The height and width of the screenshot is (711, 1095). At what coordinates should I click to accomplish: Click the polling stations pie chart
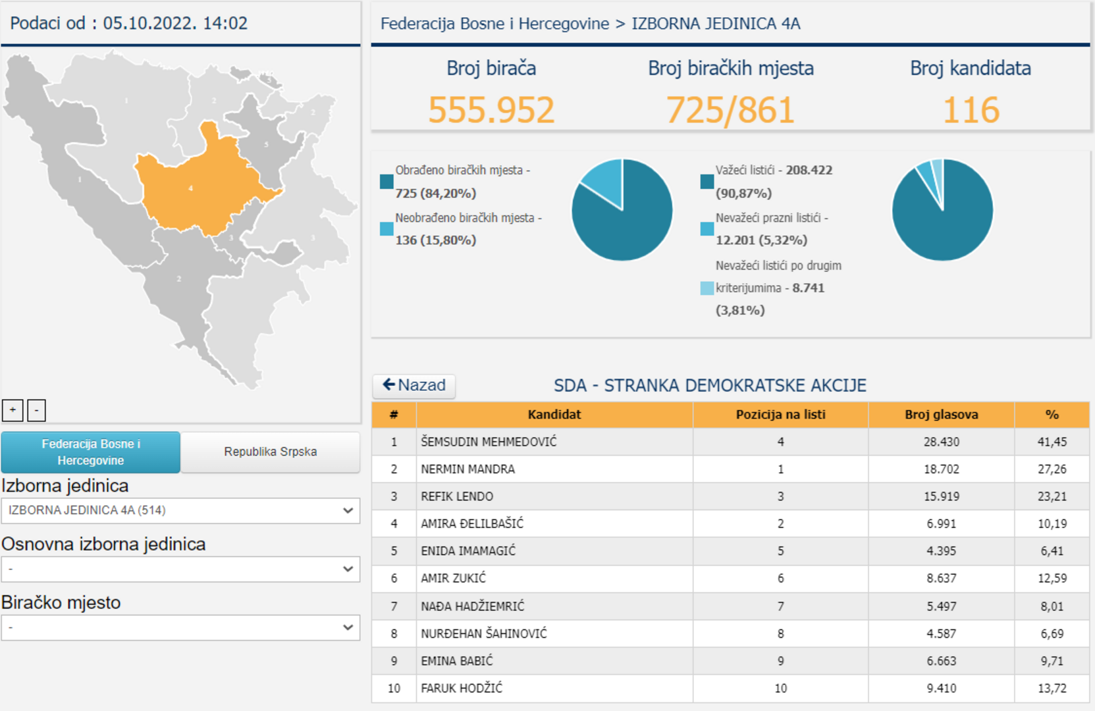(x=622, y=210)
